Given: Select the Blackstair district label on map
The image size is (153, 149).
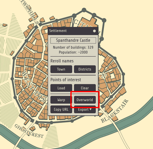Looking at the screenshot, I should (115, 111).
